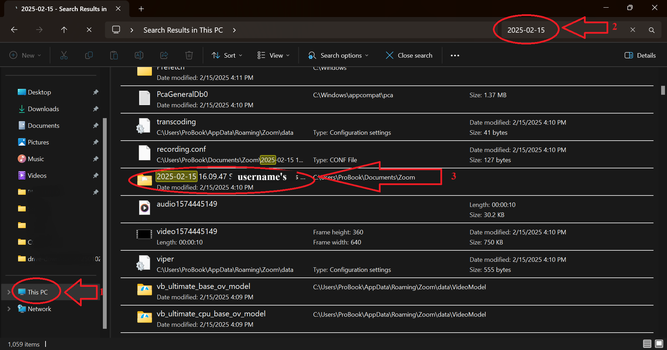667x350 pixels.
Task: Switch to details list view in status bar
Action: [647, 344]
